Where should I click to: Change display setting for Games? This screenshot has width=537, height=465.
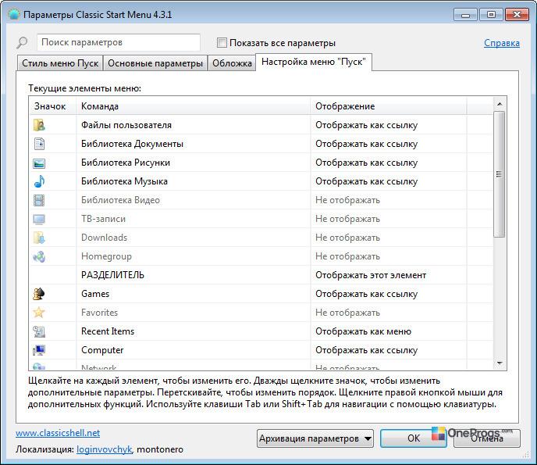coord(366,294)
